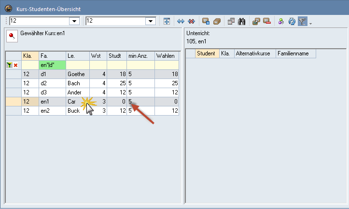This screenshot has width=349, height=209.
Task: Sort by the Fa. column header
Action: (x=52, y=56)
